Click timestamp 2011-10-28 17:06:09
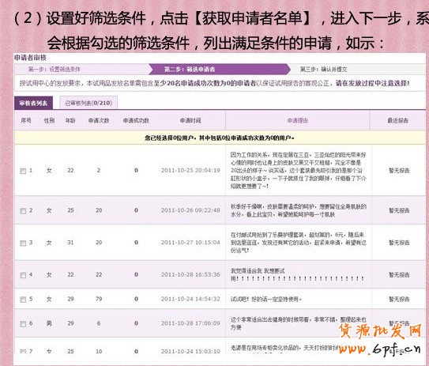 [x=190, y=323]
